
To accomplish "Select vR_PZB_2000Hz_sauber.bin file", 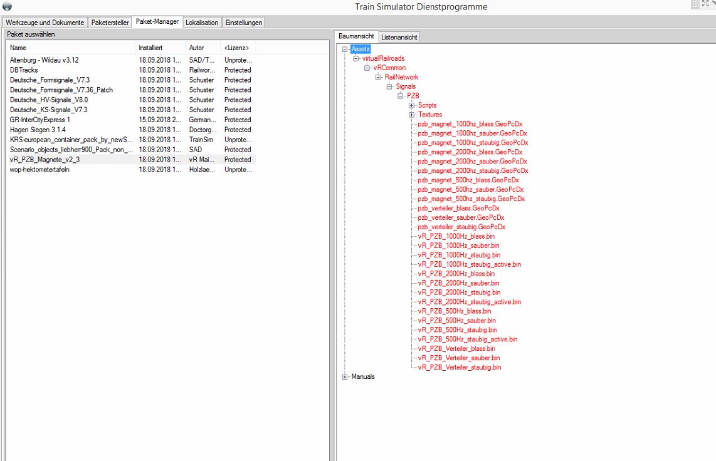I will click(x=458, y=283).
